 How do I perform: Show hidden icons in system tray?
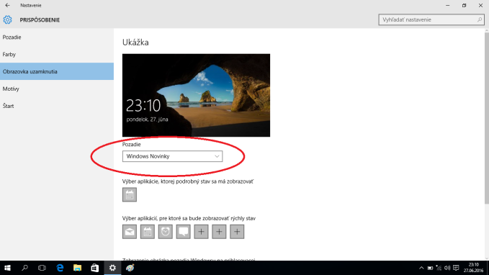[x=421, y=268]
